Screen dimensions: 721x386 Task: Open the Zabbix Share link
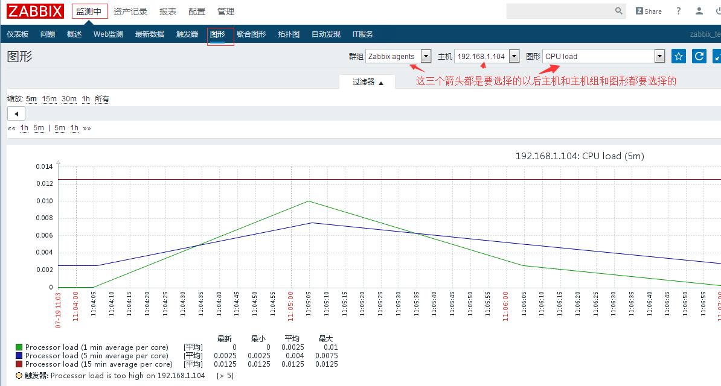(x=649, y=11)
